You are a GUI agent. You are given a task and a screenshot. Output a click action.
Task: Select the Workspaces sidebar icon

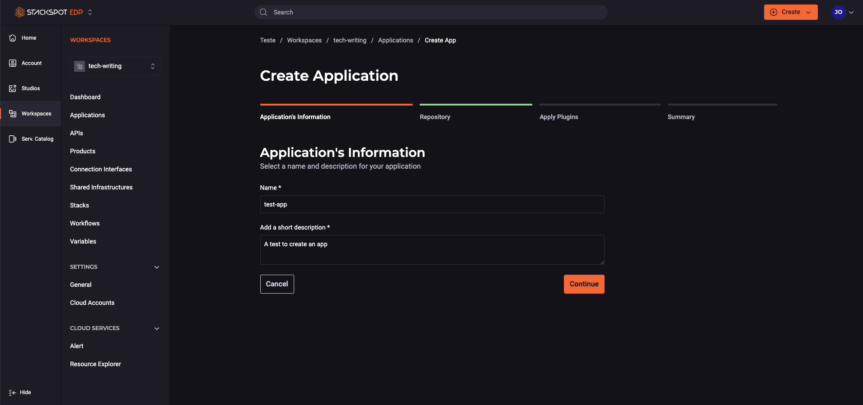click(x=13, y=114)
